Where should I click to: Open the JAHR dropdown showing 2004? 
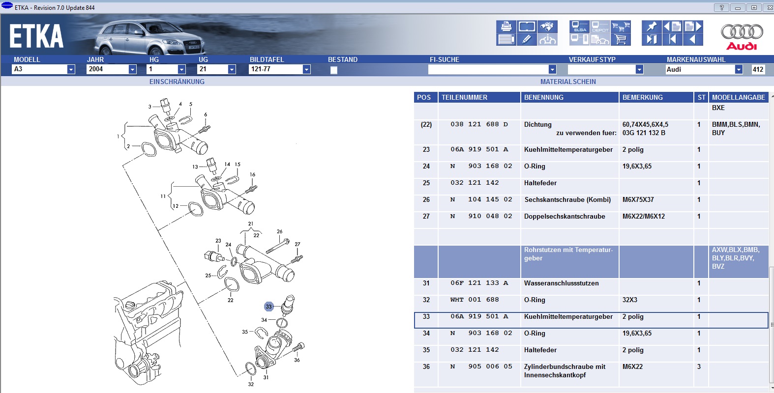tap(132, 70)
